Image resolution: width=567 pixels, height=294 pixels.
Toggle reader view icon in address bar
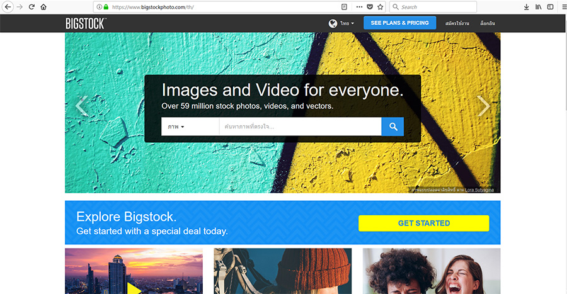click(344, 7)
